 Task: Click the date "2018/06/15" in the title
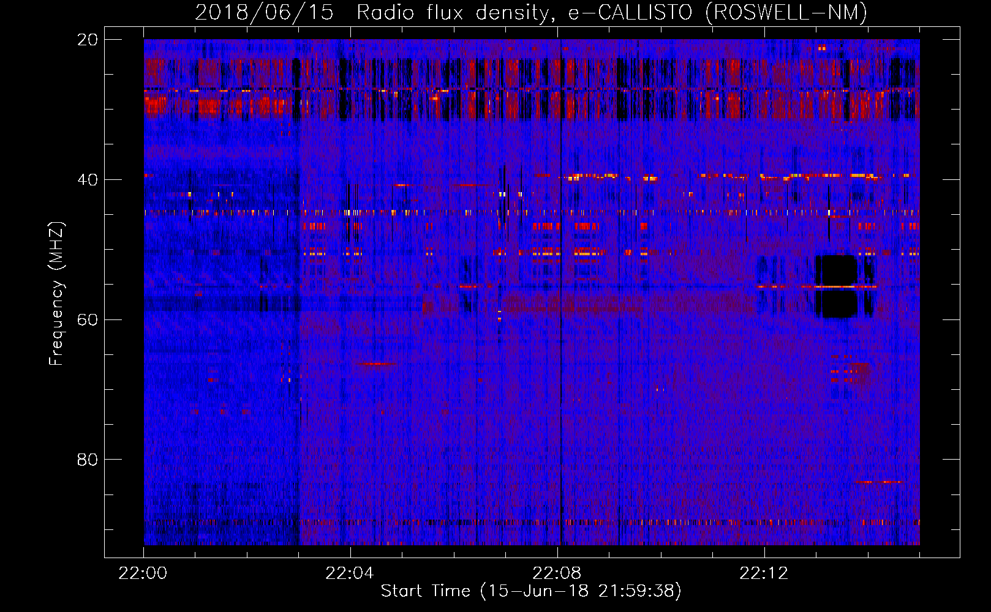(264, 13)
